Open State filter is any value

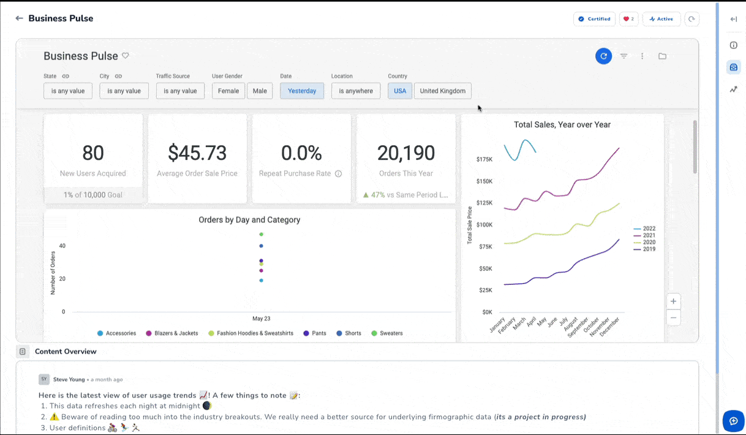68,91
